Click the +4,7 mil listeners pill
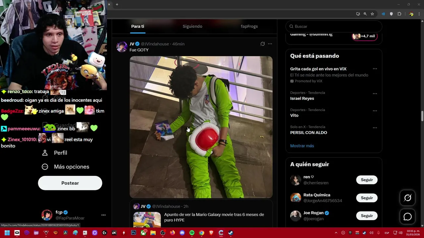 point(365,36)
